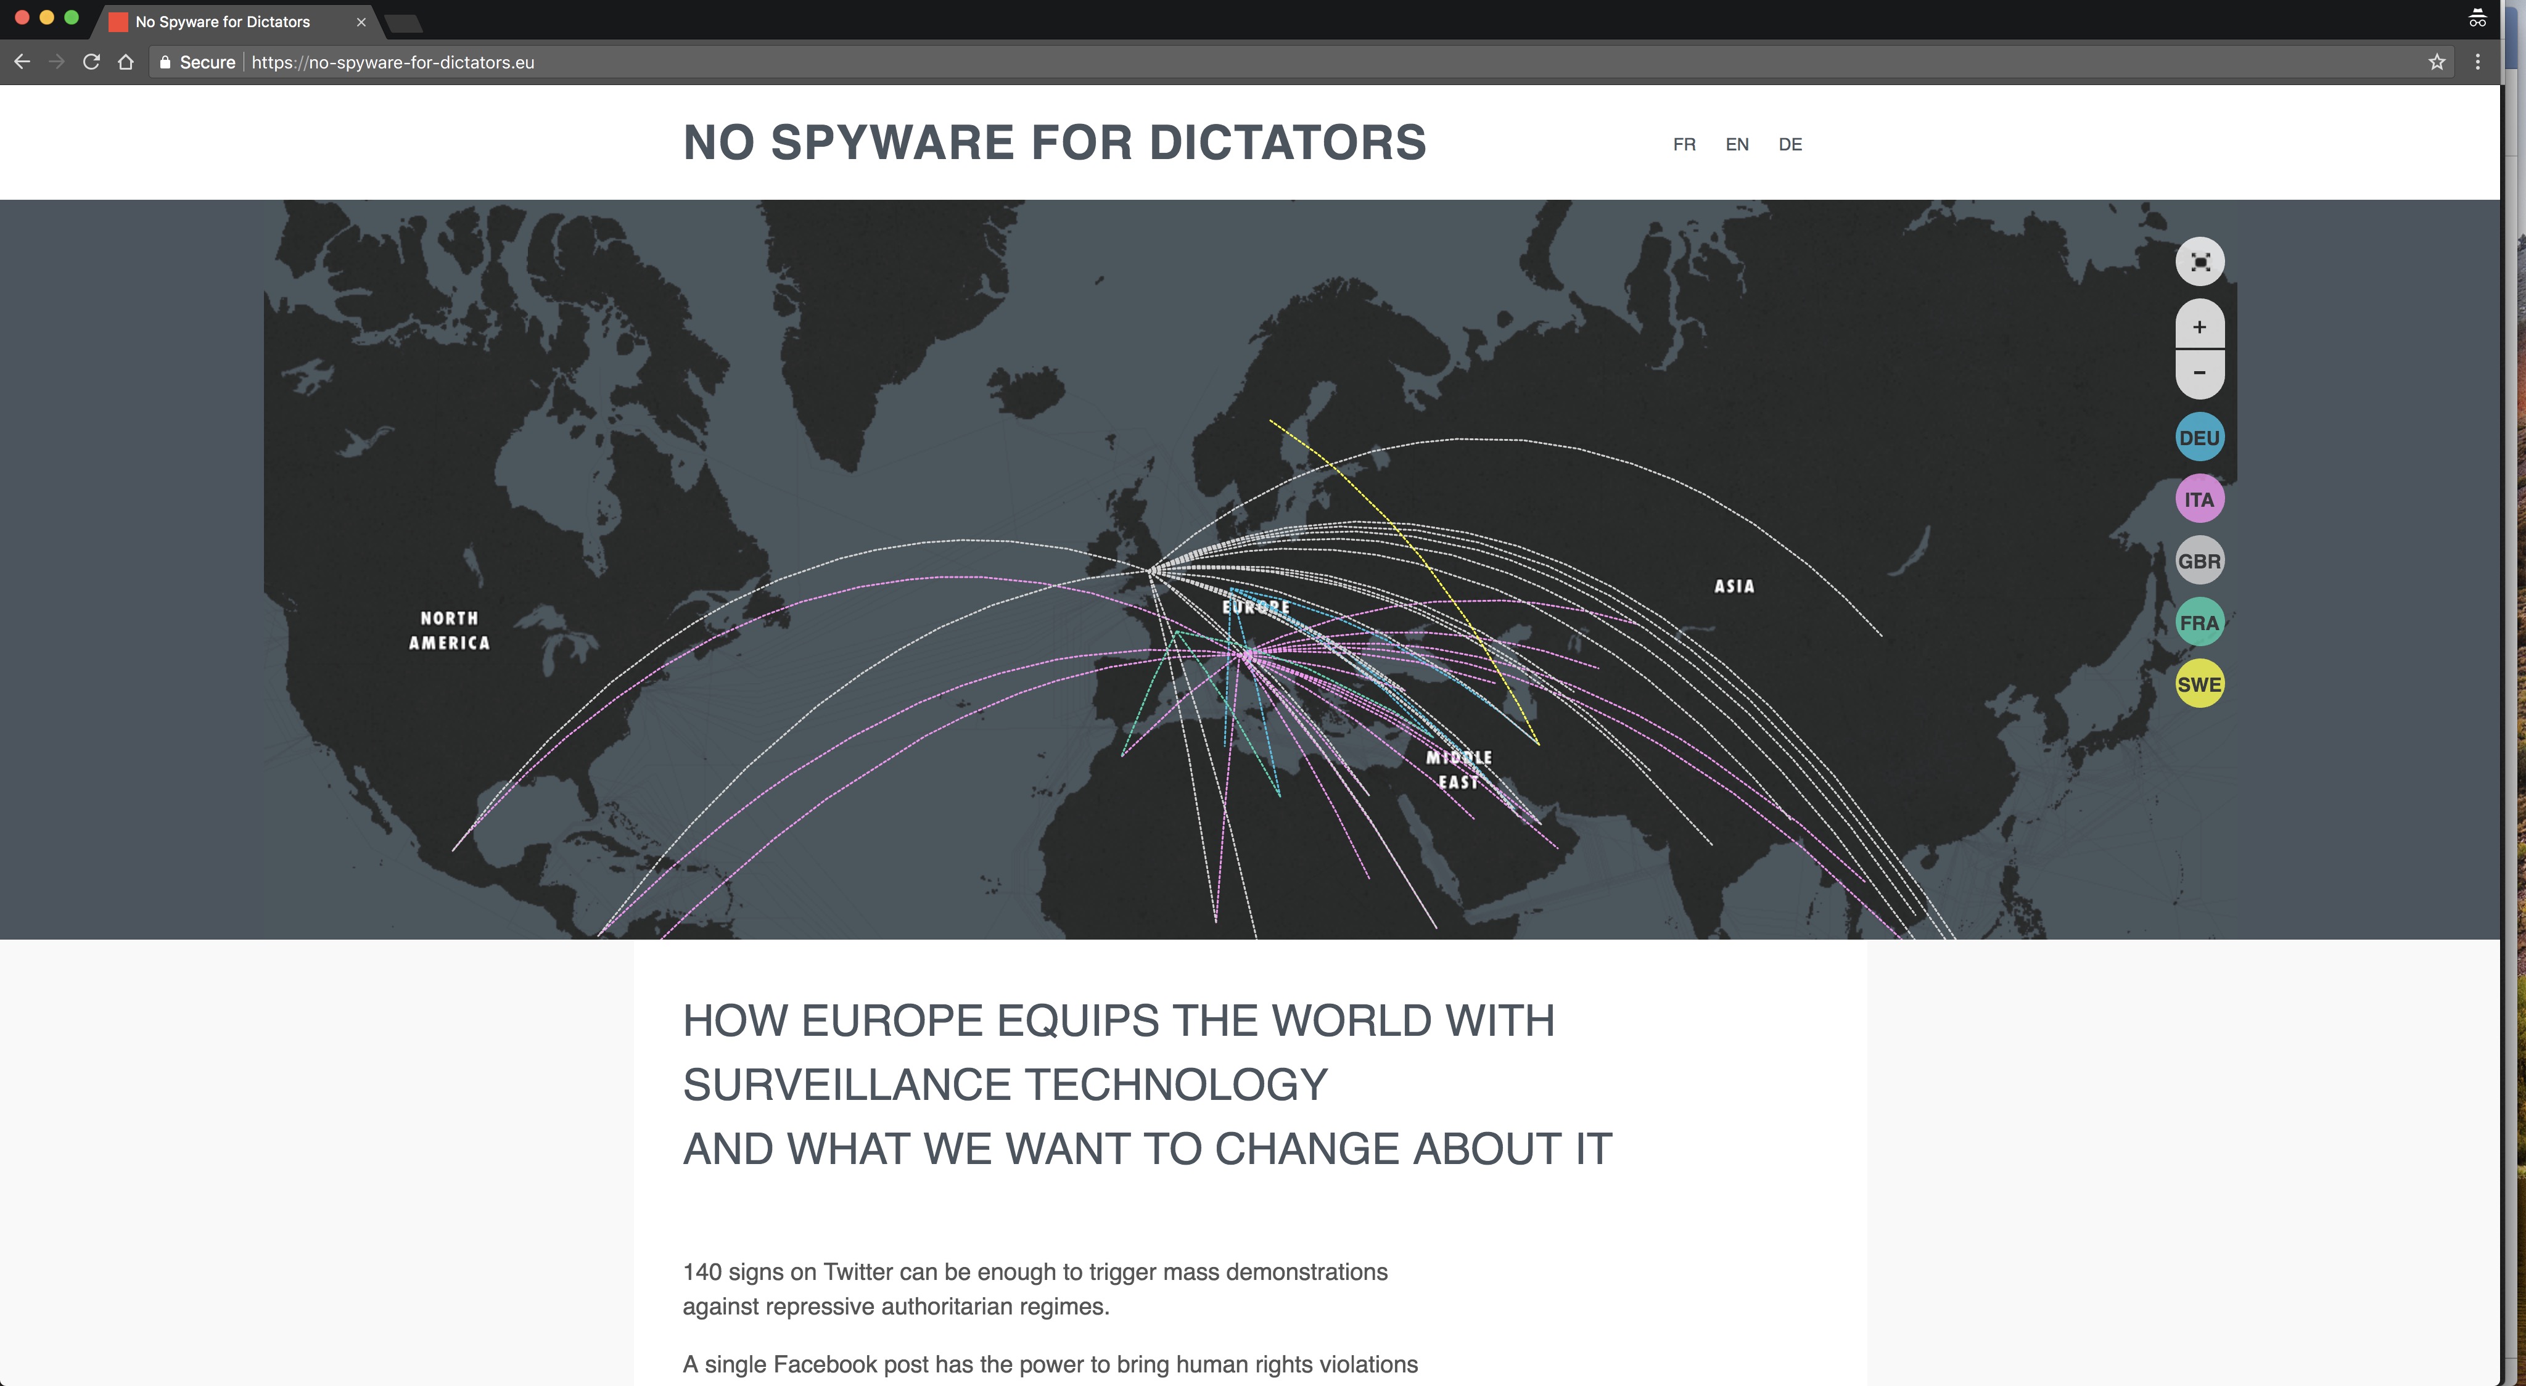
Task: Click the FRA country filter icon
Action: 2199,621
